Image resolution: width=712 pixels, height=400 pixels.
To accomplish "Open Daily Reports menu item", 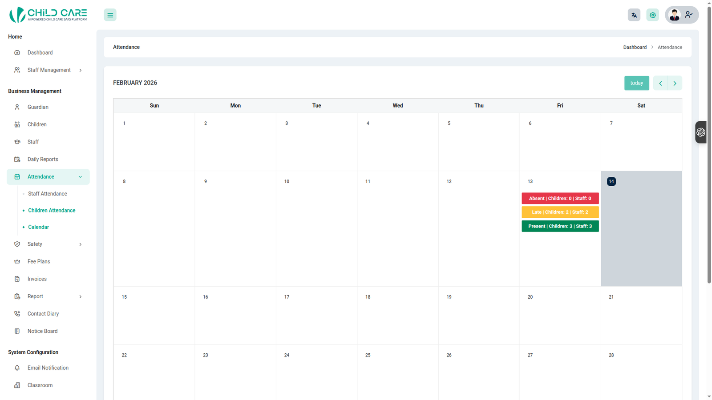I will point(48,159).
